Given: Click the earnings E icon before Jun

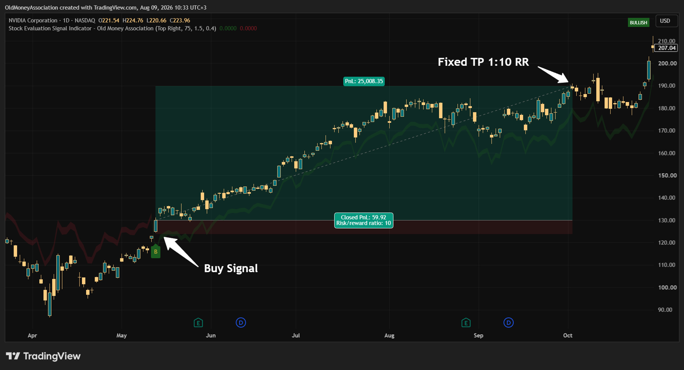Looking at the screenshot, I should click(x=198, y=323).
